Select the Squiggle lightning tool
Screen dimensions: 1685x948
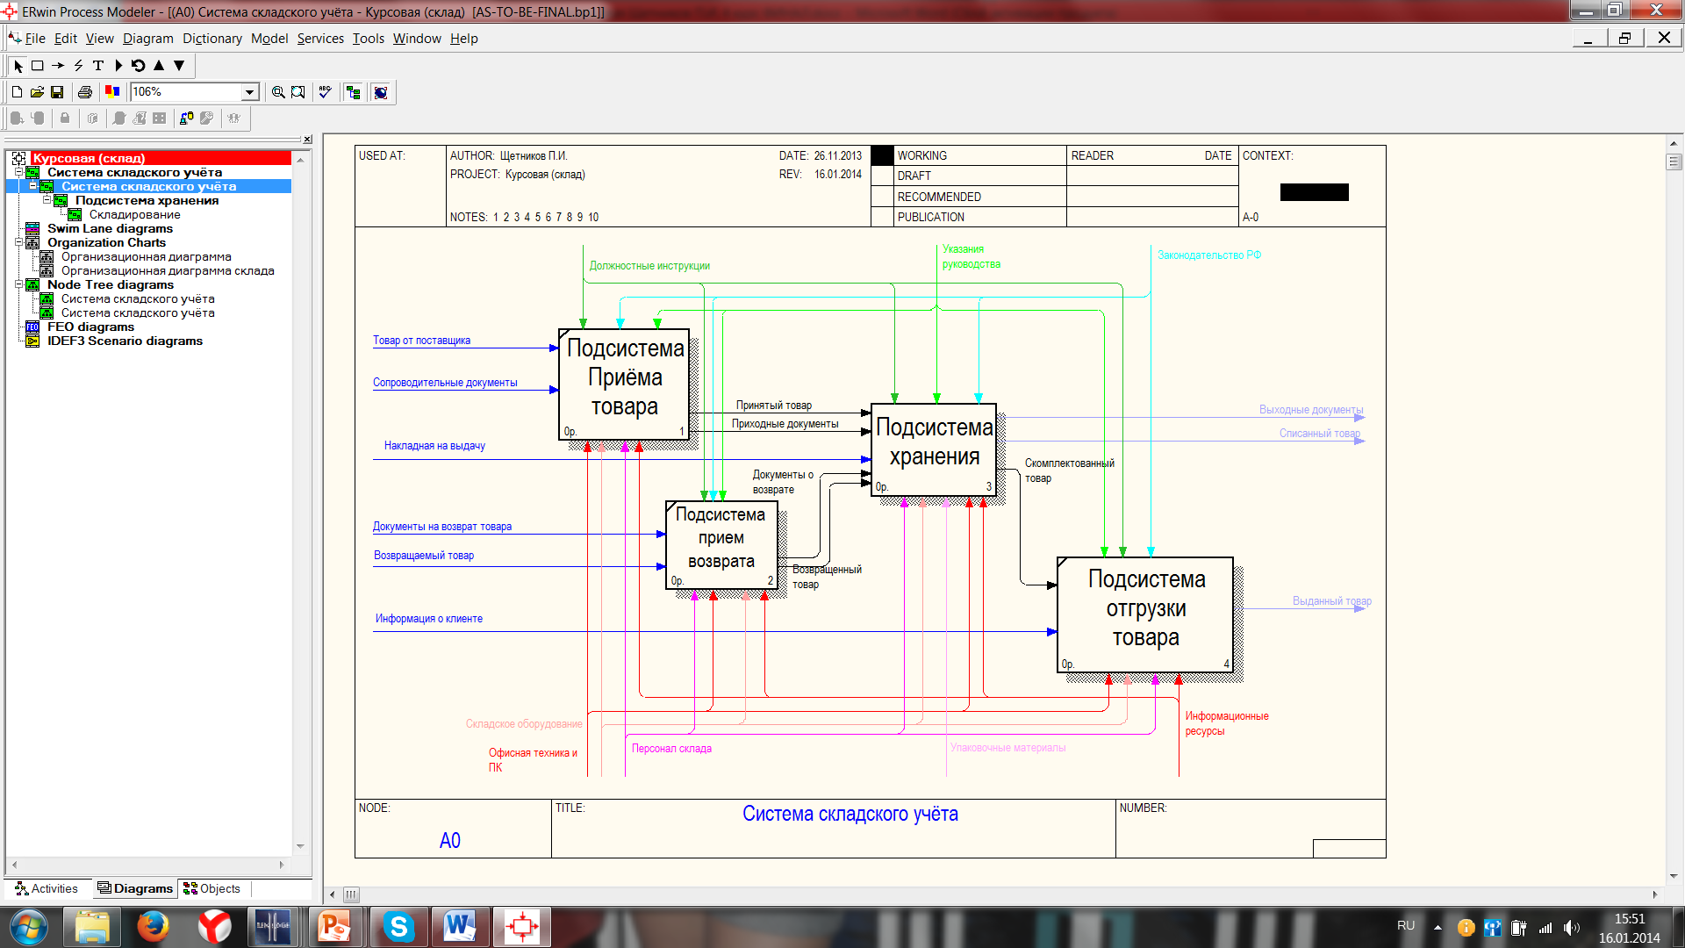[78, 66]
